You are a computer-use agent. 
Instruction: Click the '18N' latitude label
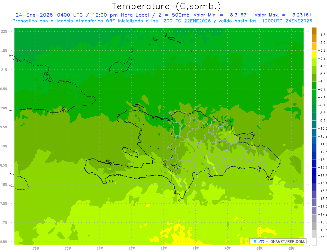[x=4, y=185]
